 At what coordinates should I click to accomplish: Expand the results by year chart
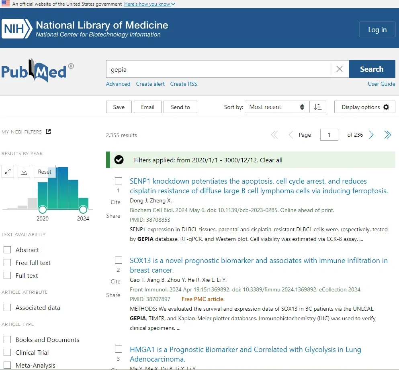[x=8, y=172]
